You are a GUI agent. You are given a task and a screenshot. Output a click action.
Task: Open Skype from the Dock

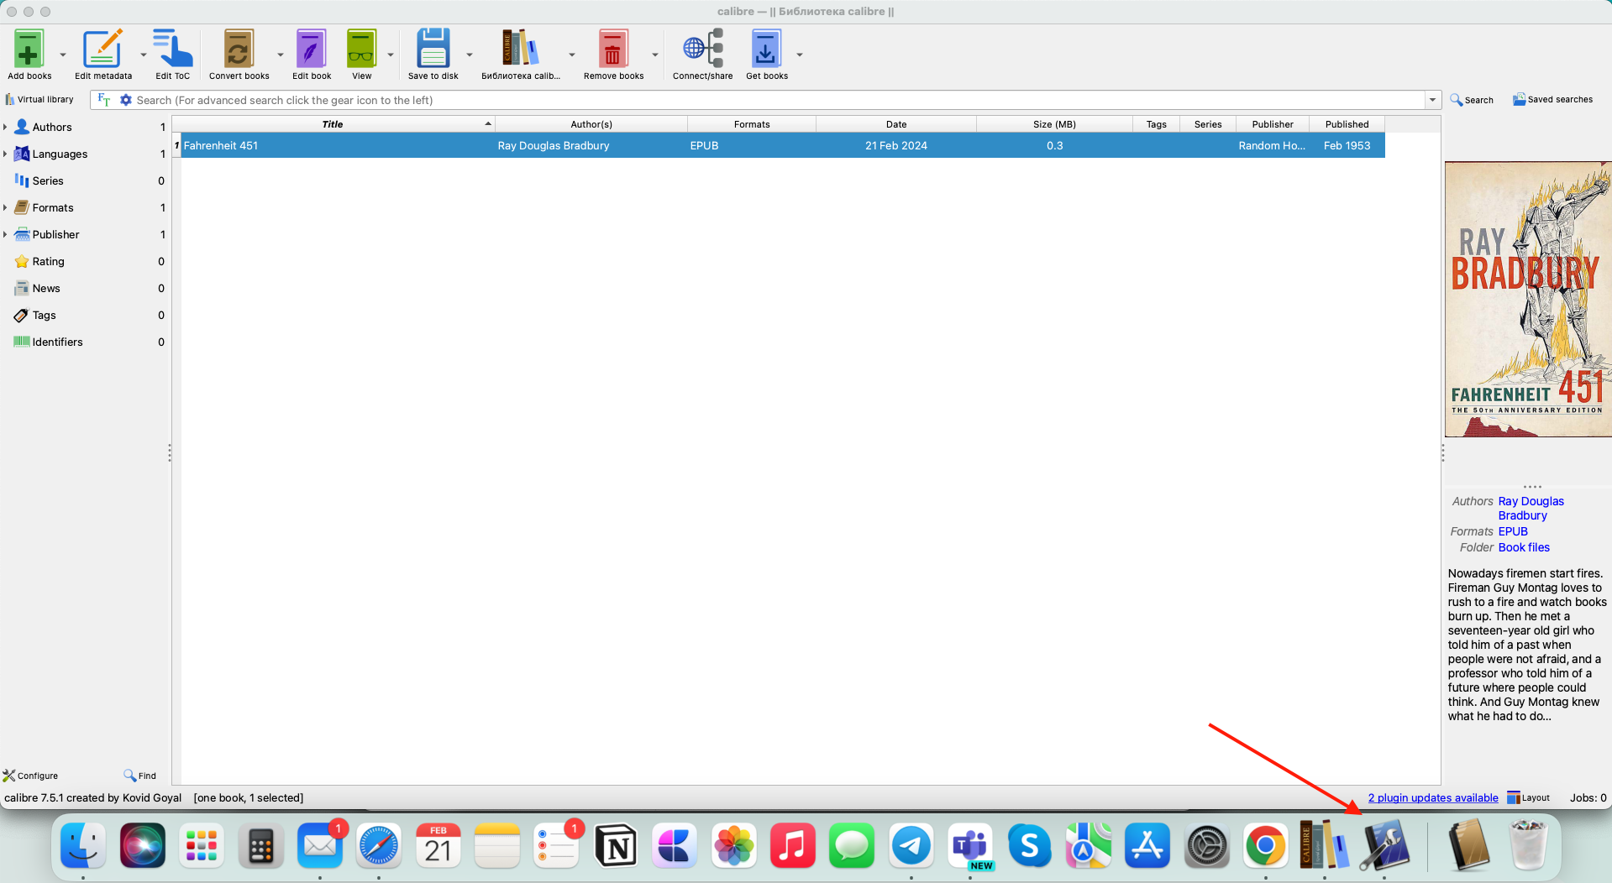click(x=1029, y=845)
